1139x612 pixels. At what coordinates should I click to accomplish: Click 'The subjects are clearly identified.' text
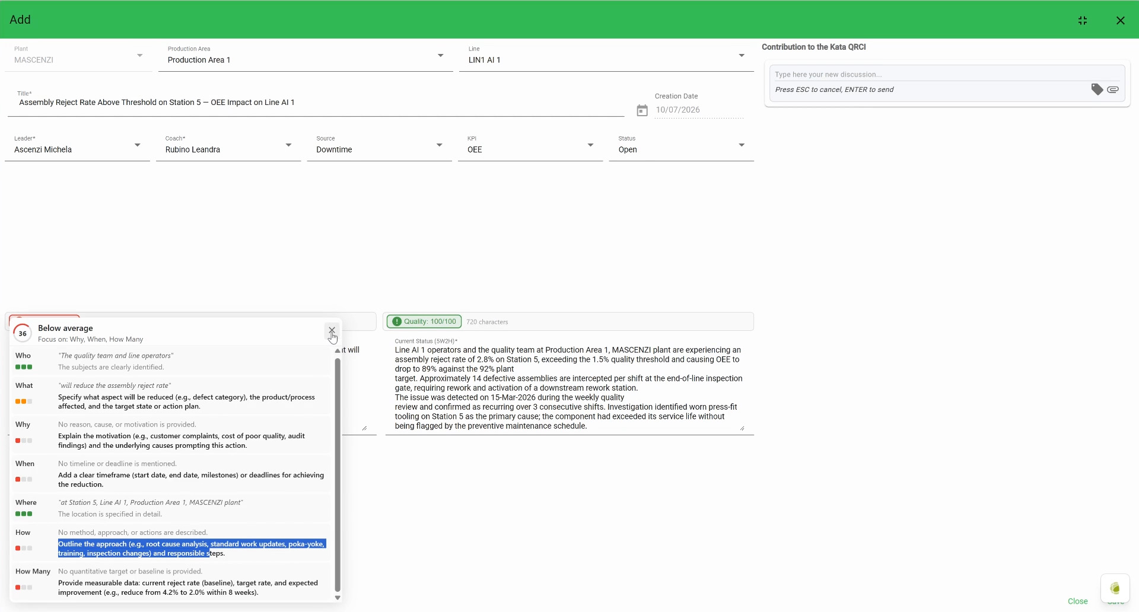click(x=111, y=368)
